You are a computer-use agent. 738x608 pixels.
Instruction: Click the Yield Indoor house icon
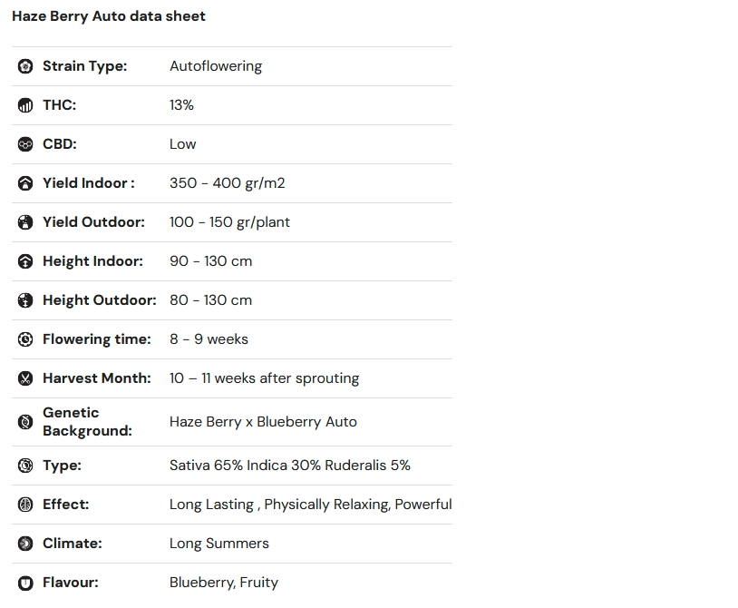[25, 183]
